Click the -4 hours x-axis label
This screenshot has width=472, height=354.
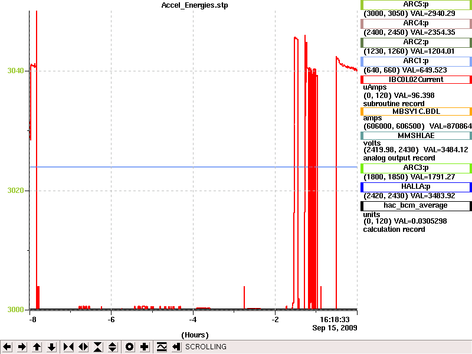193,320
